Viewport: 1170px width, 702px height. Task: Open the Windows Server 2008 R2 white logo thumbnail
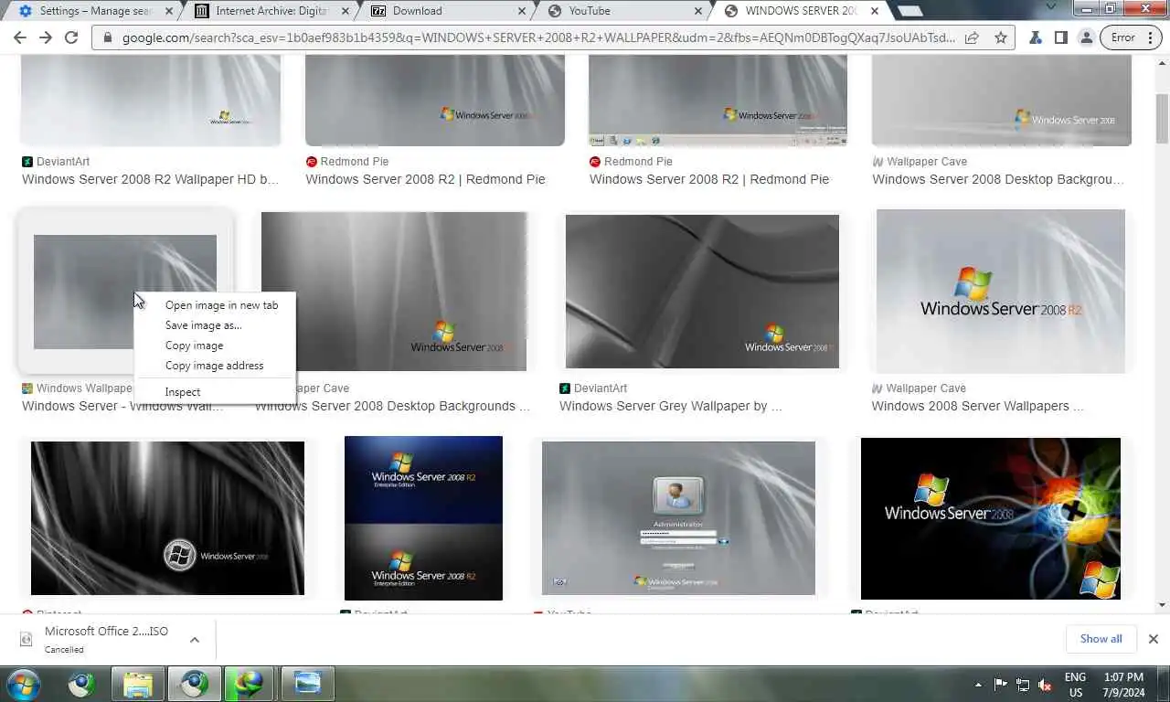tap(1001, 292)
